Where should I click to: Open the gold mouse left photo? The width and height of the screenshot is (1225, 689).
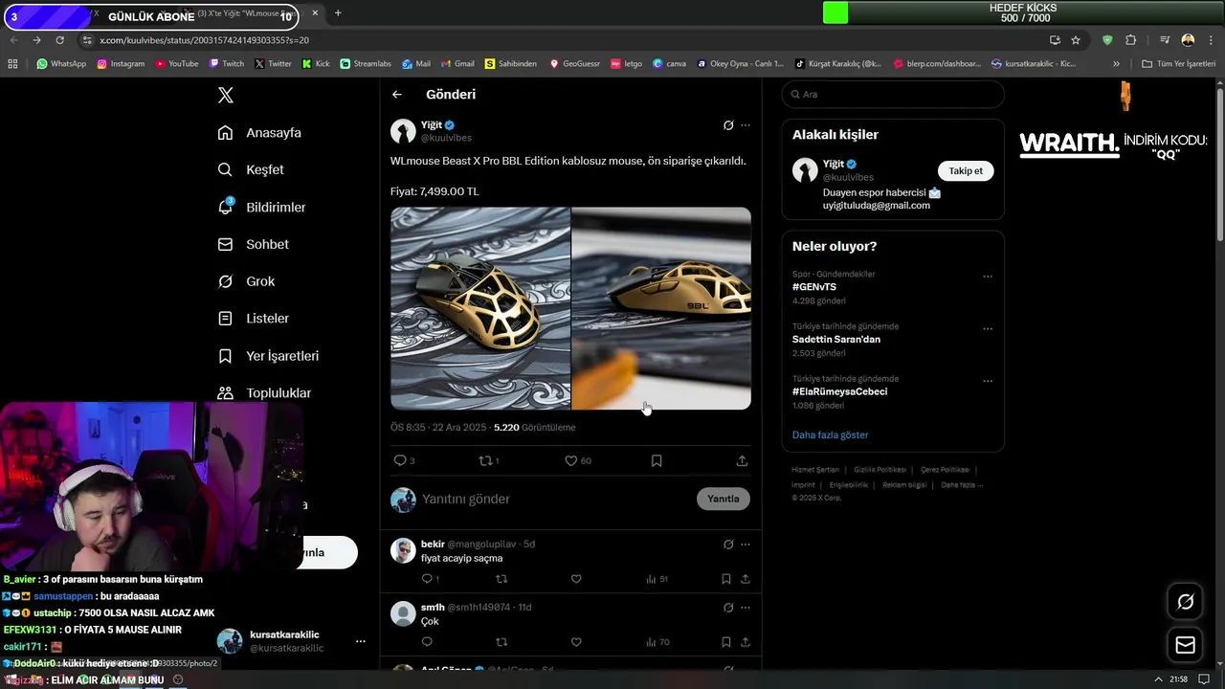480,308
